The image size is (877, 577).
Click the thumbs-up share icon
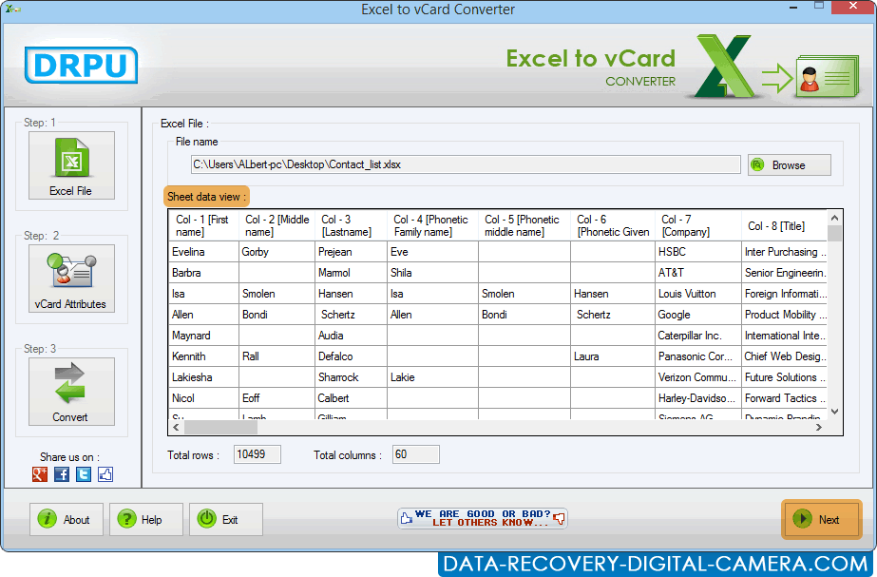click(105, 474)
